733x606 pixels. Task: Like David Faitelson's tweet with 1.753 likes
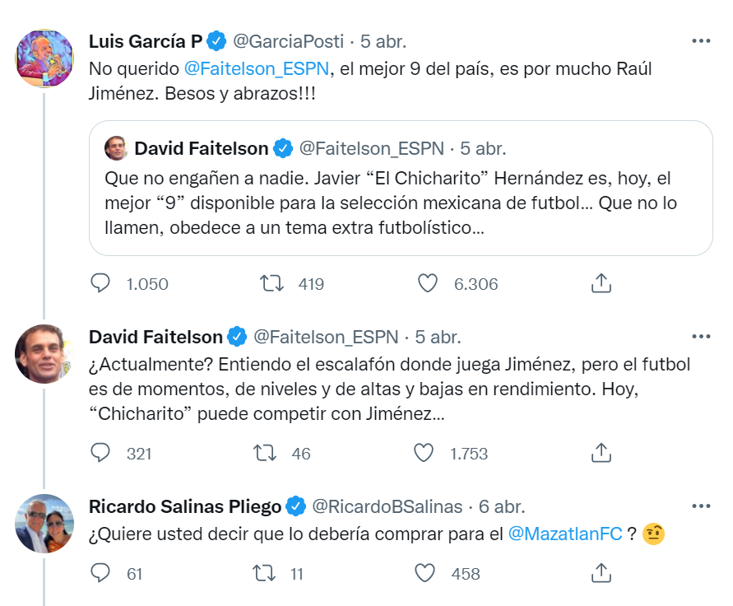423,453
